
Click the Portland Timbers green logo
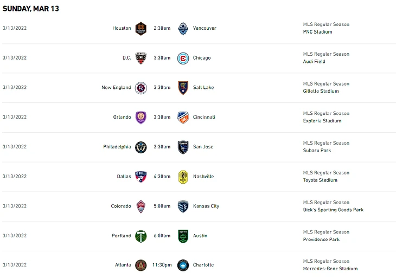[140, 236]
